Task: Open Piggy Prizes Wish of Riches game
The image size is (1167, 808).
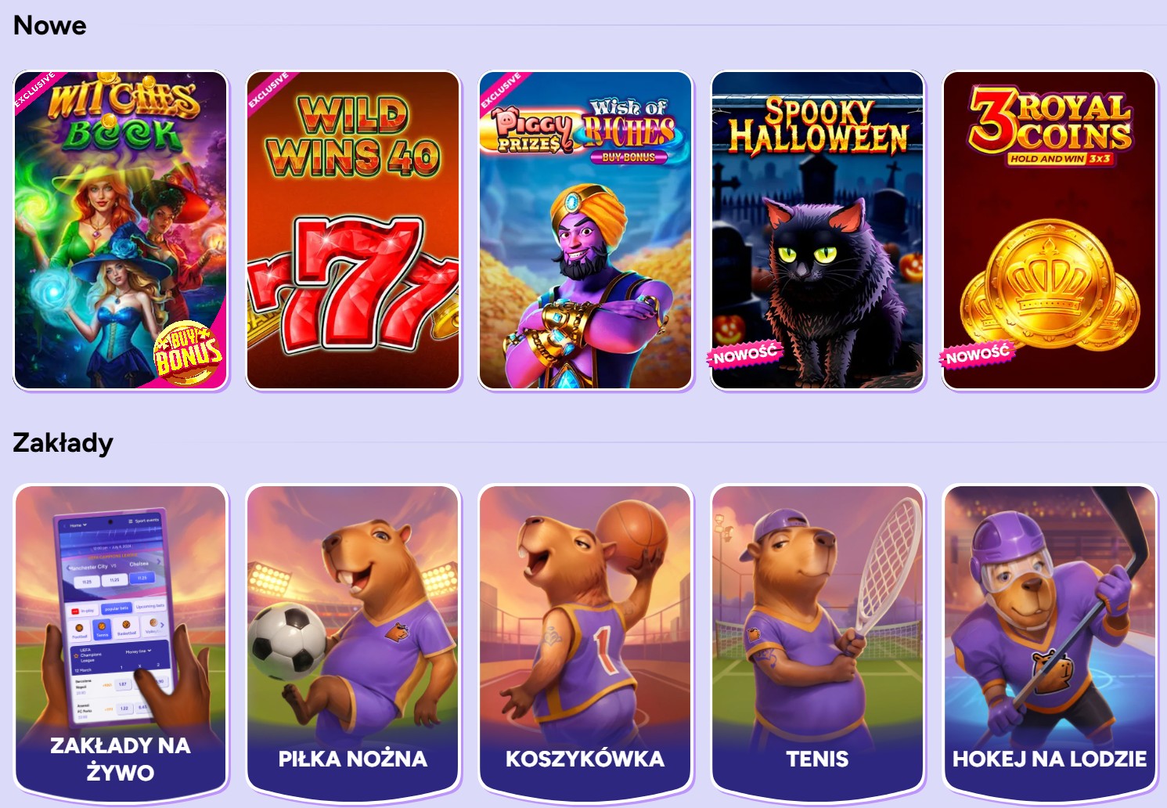Action: click(x=585, y=230)
